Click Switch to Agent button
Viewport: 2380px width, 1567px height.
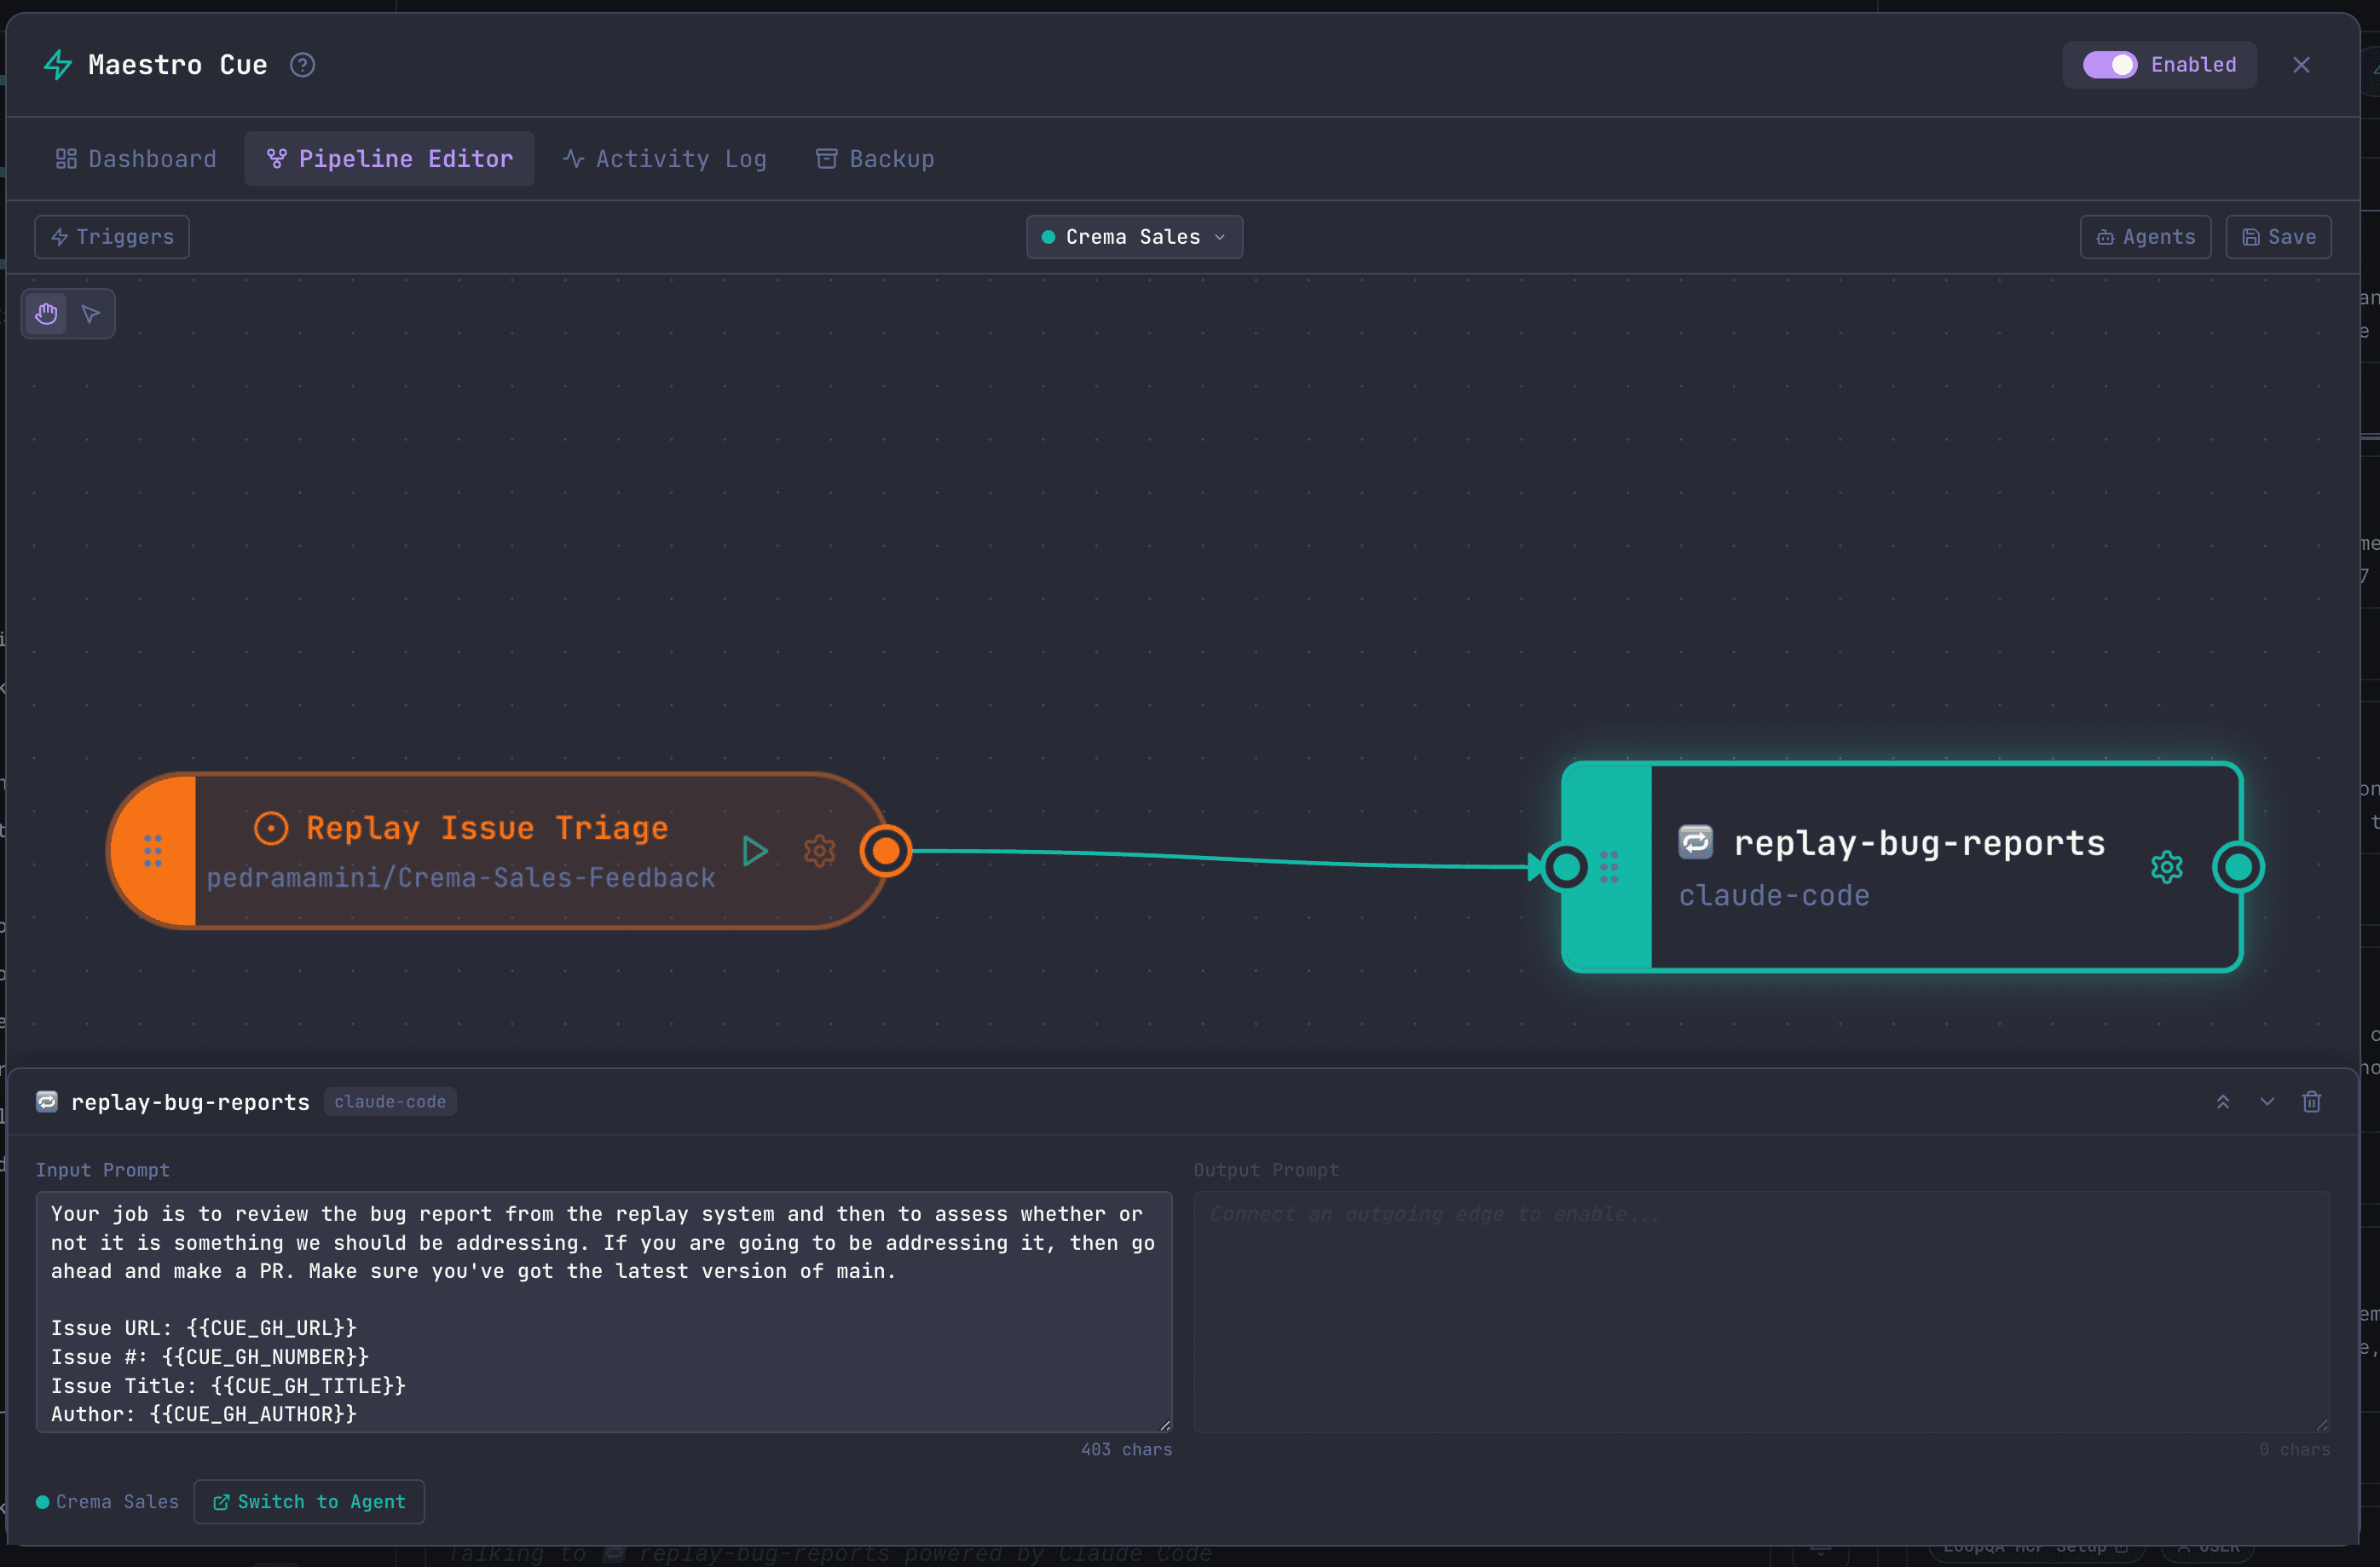click(309, 1502)
